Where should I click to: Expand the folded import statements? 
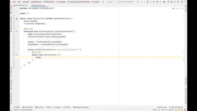point(28,13)
